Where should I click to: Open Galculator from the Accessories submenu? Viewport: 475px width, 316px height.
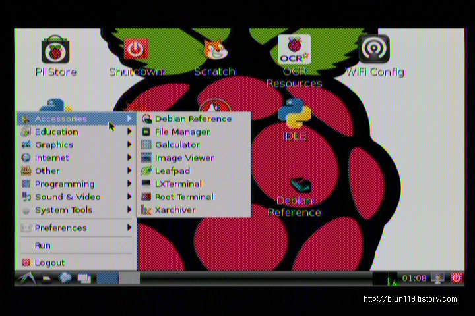pos(194,145)
